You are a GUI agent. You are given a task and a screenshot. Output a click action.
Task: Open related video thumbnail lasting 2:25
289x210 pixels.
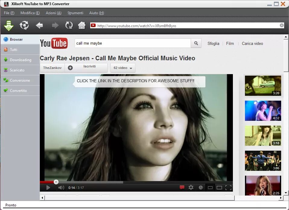[x=263, y=185]
